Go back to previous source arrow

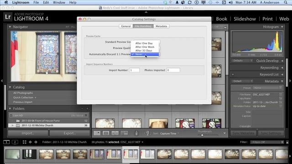[x=30, y=142]
